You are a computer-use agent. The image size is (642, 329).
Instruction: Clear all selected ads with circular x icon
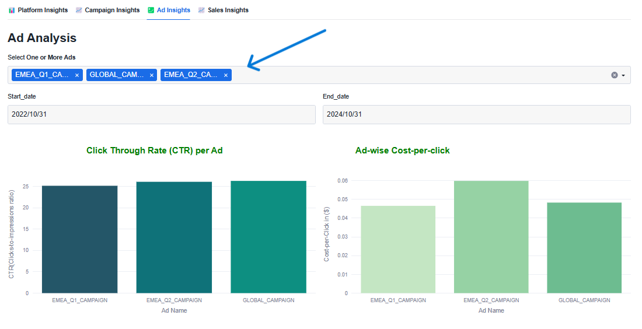pyautogui.click(x=614, y=75)
